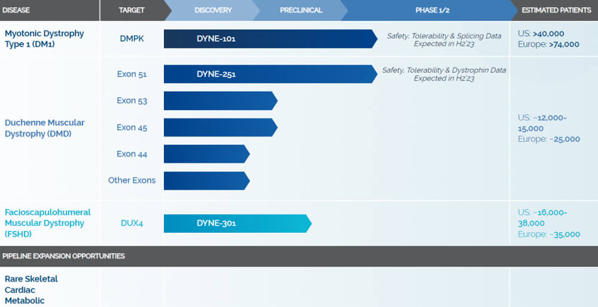
Task: Click the DYNE-101 progress bar
Action: coord(269,39)
